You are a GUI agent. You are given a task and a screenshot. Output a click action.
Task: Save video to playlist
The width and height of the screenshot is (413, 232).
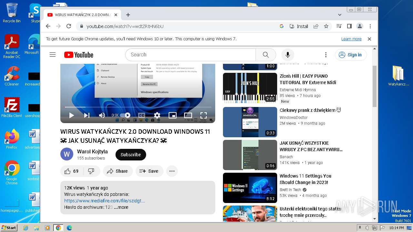click(149, 171)
